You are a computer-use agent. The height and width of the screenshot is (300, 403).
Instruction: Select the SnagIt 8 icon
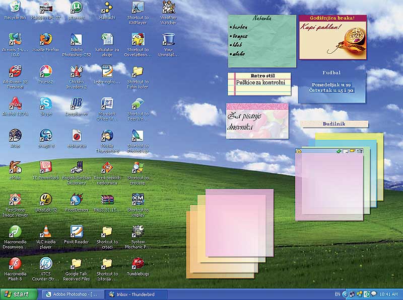46,135
